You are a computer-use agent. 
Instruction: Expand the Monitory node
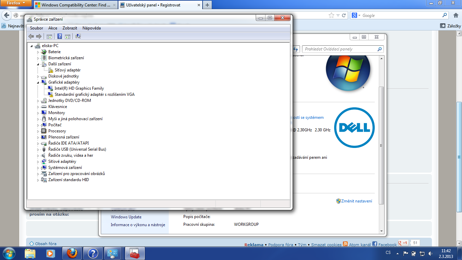point(38,113)
